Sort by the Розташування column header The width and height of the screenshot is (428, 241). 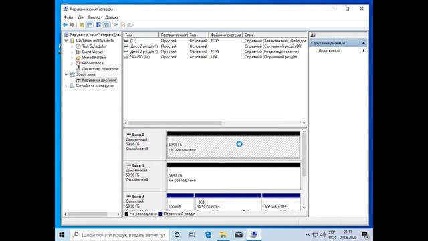tap(173, 35)
